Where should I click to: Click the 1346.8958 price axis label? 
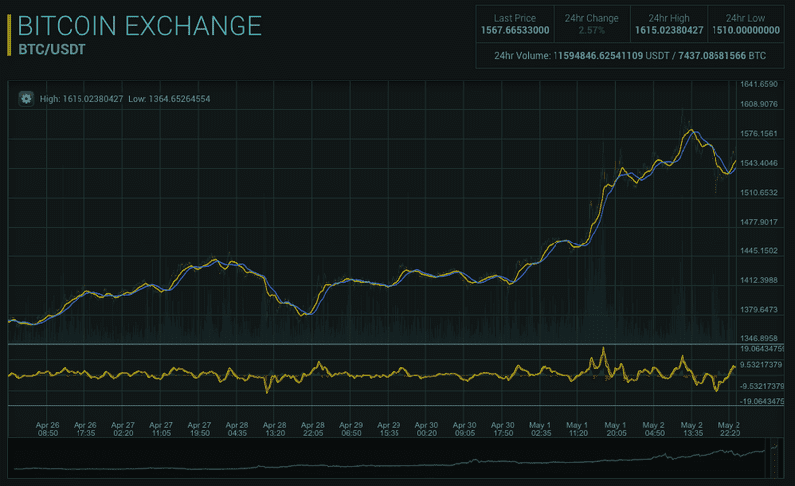pyautogui.click(x=759, y=338)
